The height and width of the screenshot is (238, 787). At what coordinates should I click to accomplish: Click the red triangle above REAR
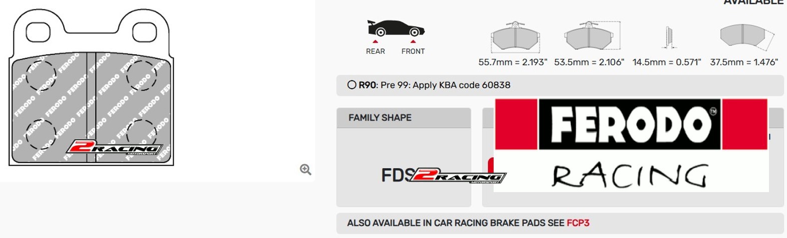point(375,42)
